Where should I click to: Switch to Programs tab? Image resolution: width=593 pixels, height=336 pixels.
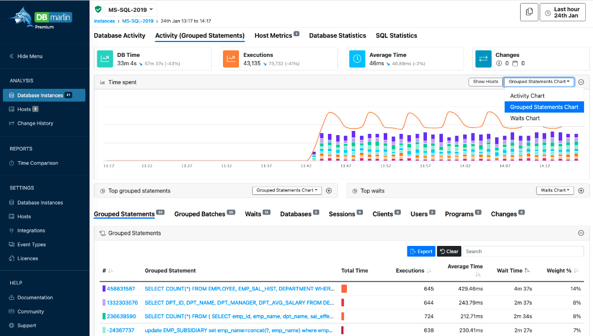click(x=459, y=215)
